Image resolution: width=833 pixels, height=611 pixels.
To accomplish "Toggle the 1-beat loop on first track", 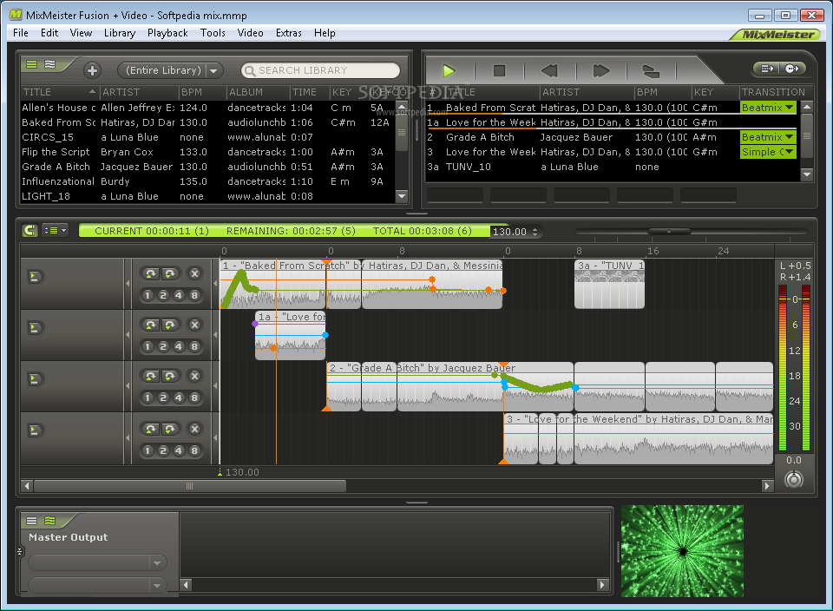I will coord(148,295).
